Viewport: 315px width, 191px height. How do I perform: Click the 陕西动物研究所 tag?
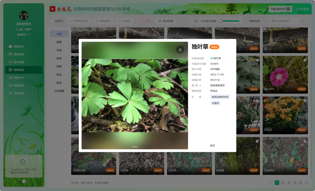[x=220, y=97]
